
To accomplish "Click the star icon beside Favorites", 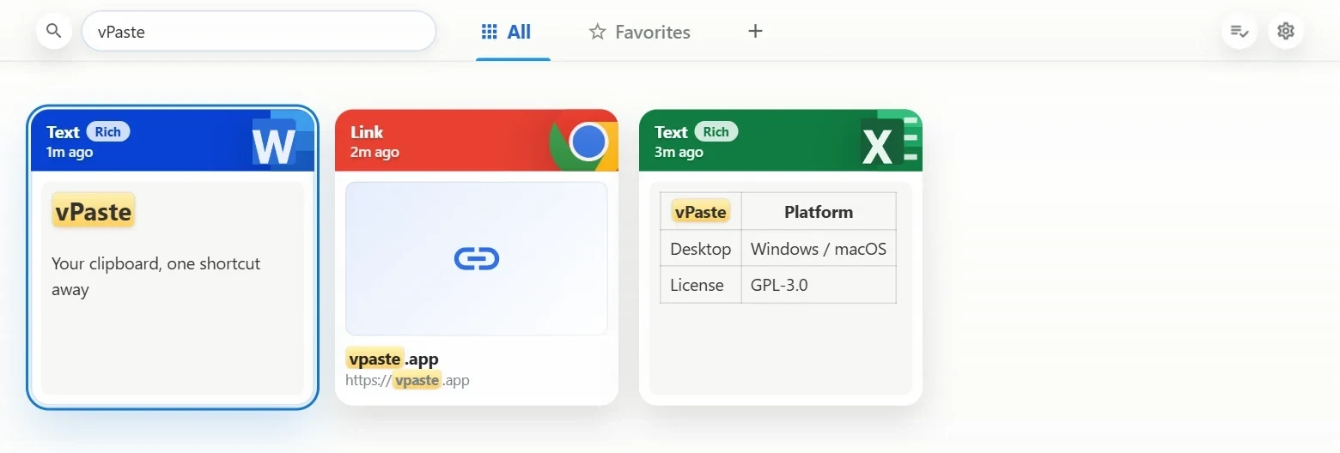I will tap(597, 32).
